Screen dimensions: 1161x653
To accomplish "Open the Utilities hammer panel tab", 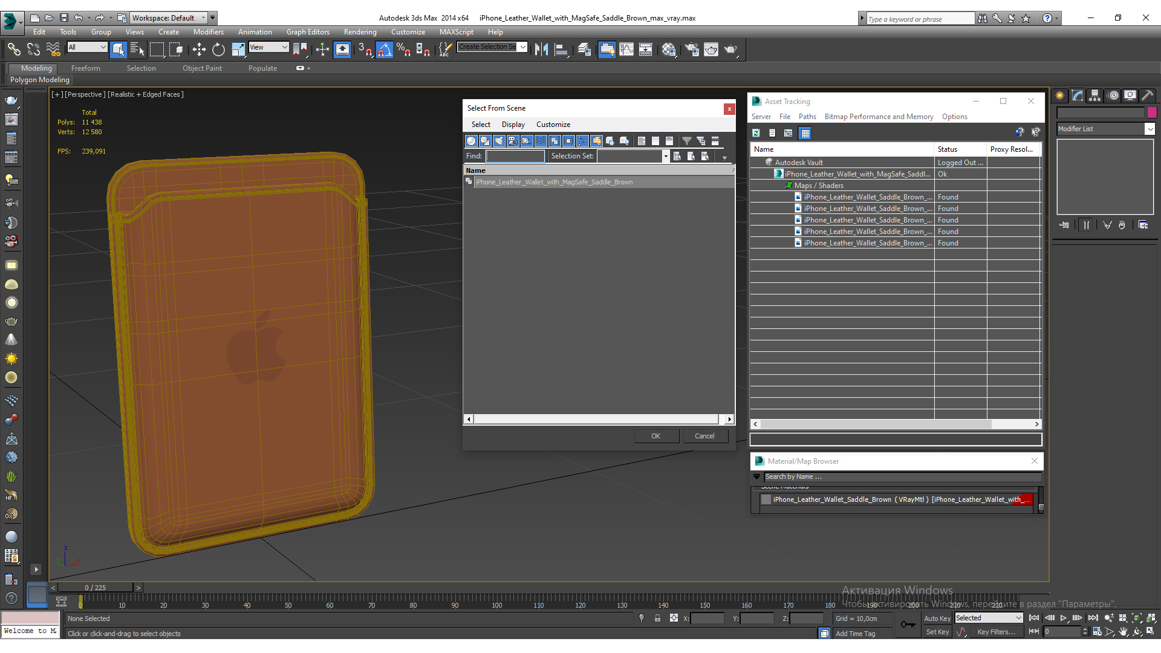I will (1148, 96).
